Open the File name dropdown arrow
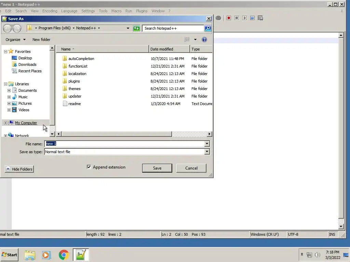 click(x=207, y=144)
